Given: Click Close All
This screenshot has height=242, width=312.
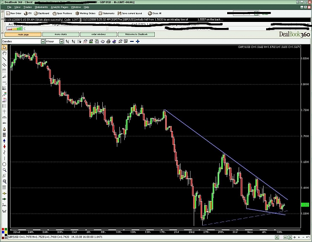Looking at the screenshot, I should tap(155, 13).
